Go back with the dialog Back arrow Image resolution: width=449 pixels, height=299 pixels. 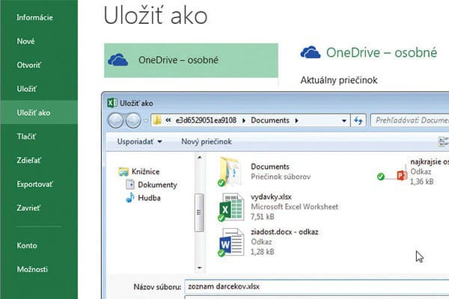[x=115, y=120]
